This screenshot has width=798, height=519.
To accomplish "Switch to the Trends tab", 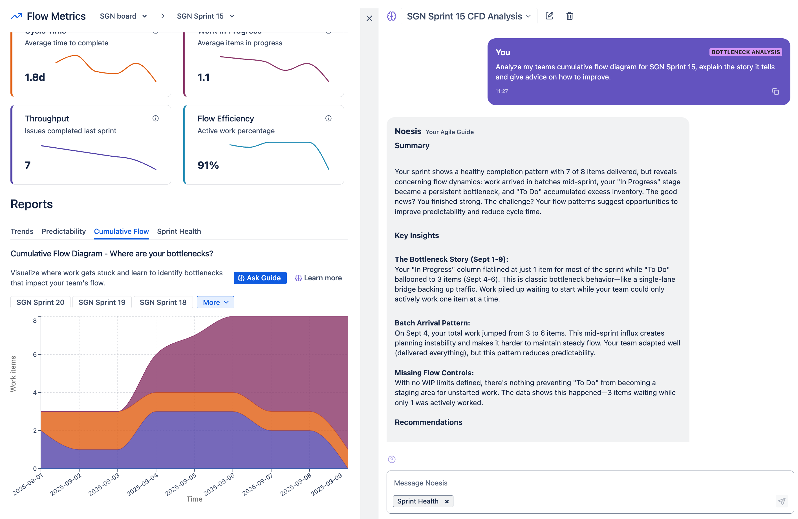I will 22,231.
